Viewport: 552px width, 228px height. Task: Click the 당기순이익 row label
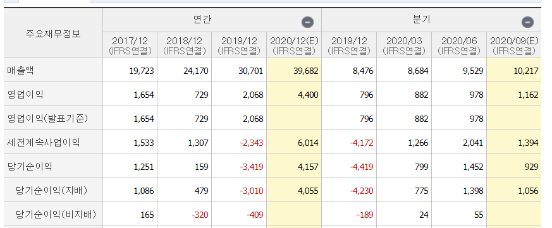[30, 167]
